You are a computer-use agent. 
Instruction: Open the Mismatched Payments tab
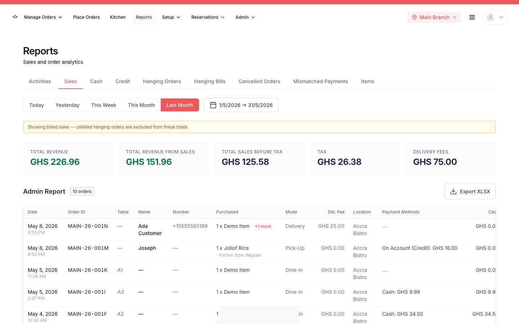click(x=321, y=81)
